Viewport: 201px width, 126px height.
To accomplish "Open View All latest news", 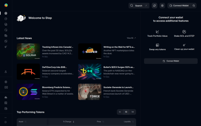I will (131, 38).
